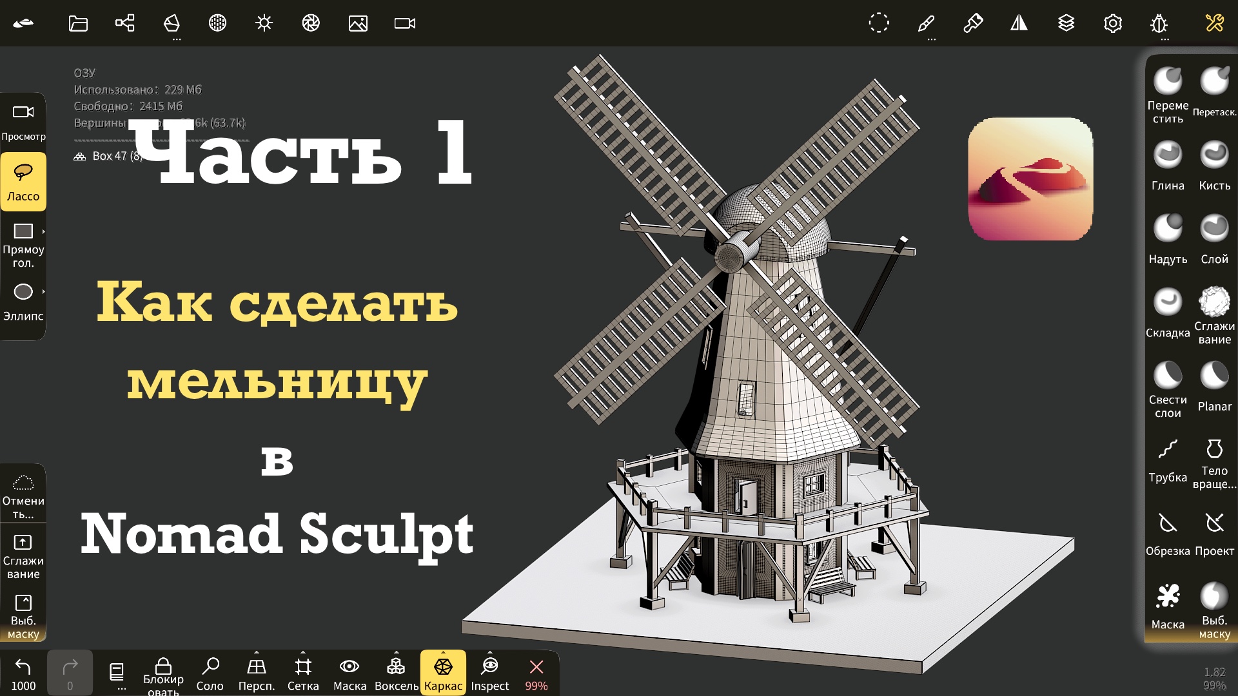This screenshot has width=1238, height=696.
Task: Toggle the Сетка grid display
Action: [x=303, y=673]
